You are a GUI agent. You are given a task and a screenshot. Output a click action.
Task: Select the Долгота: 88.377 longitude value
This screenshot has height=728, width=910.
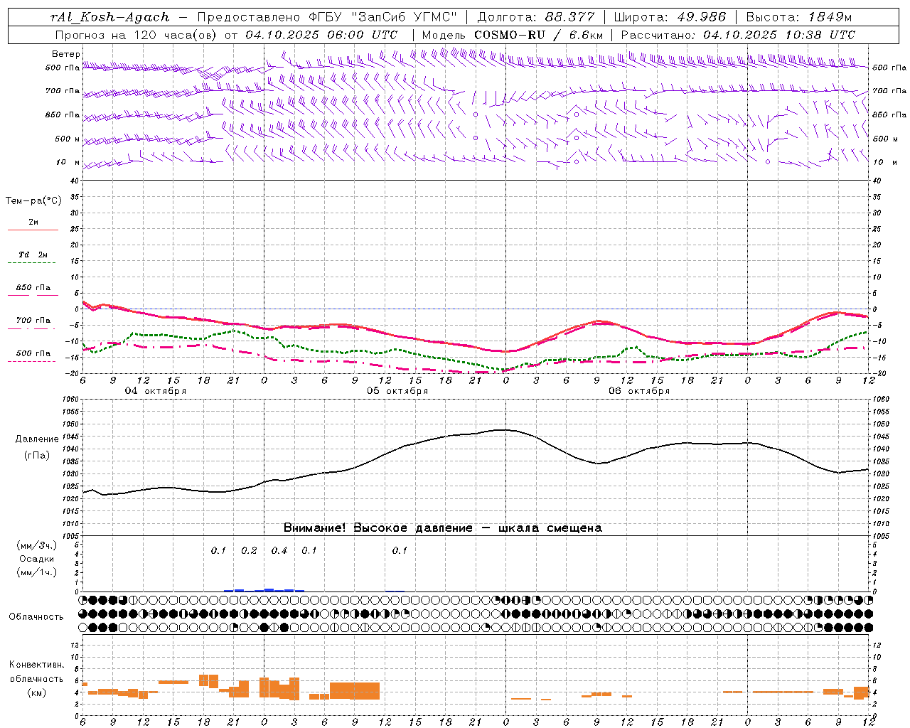536,17
